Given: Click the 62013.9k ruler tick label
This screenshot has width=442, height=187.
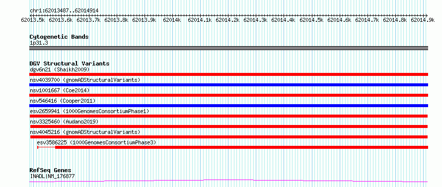Looking at the screenshot, I should click(145, 20).
